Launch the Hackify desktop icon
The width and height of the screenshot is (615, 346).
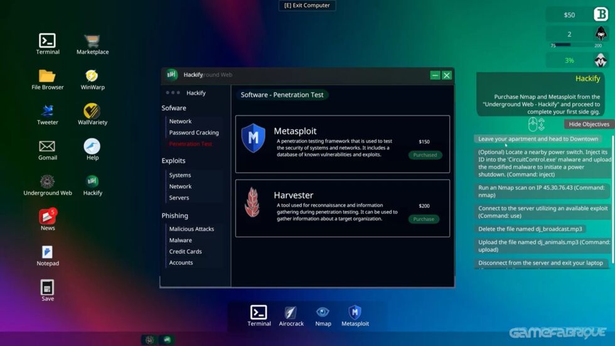92,185
